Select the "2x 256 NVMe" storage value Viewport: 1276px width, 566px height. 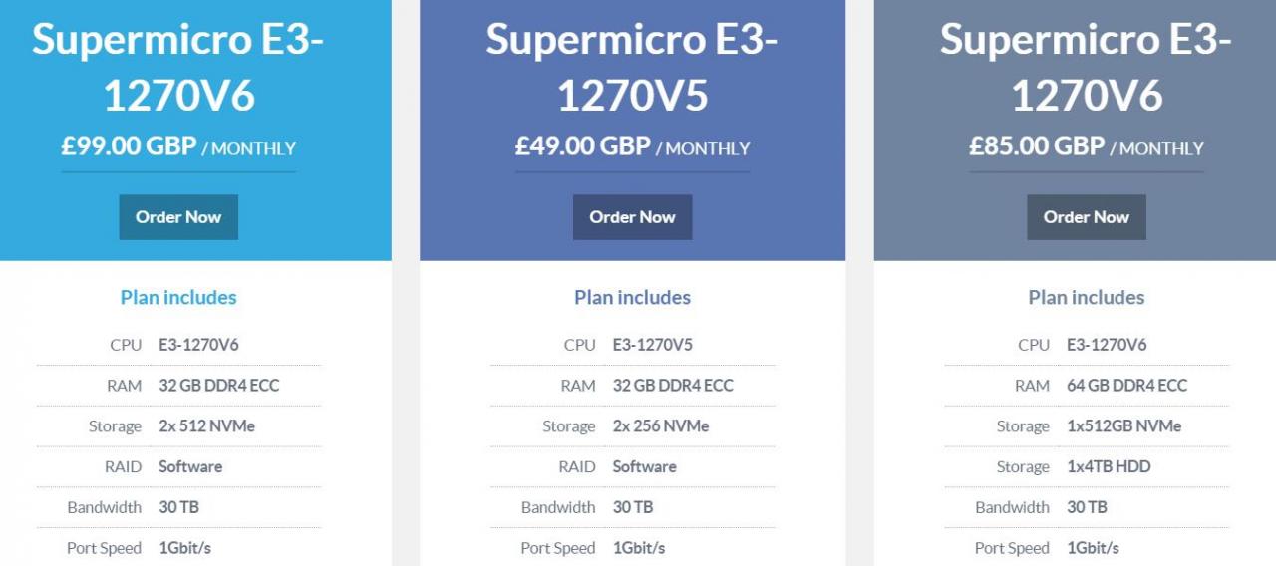point(661,425)
